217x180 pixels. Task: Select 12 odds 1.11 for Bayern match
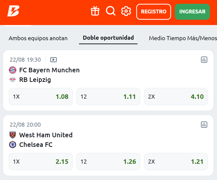(x=108, y=97)
